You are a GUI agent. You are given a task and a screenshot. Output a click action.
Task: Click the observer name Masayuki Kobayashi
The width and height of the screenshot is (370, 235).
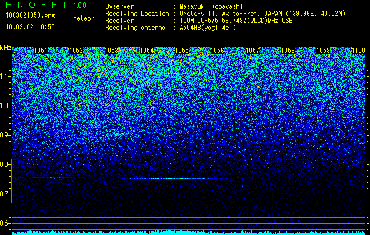(211, 6)
